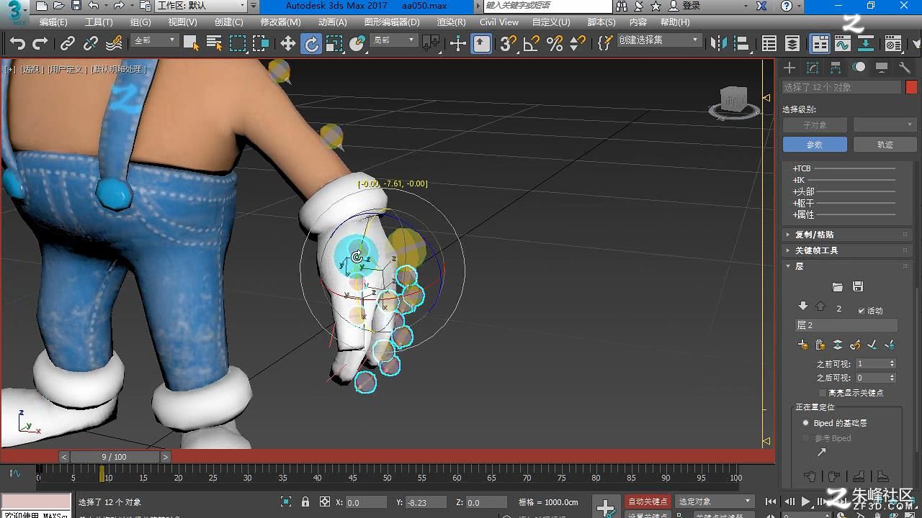Select the Select and Link tool
The image size is (922, 518).
pos(68,44)
